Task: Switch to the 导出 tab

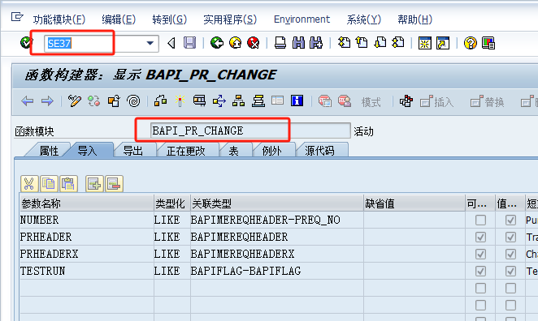Action: click(132, 151)
